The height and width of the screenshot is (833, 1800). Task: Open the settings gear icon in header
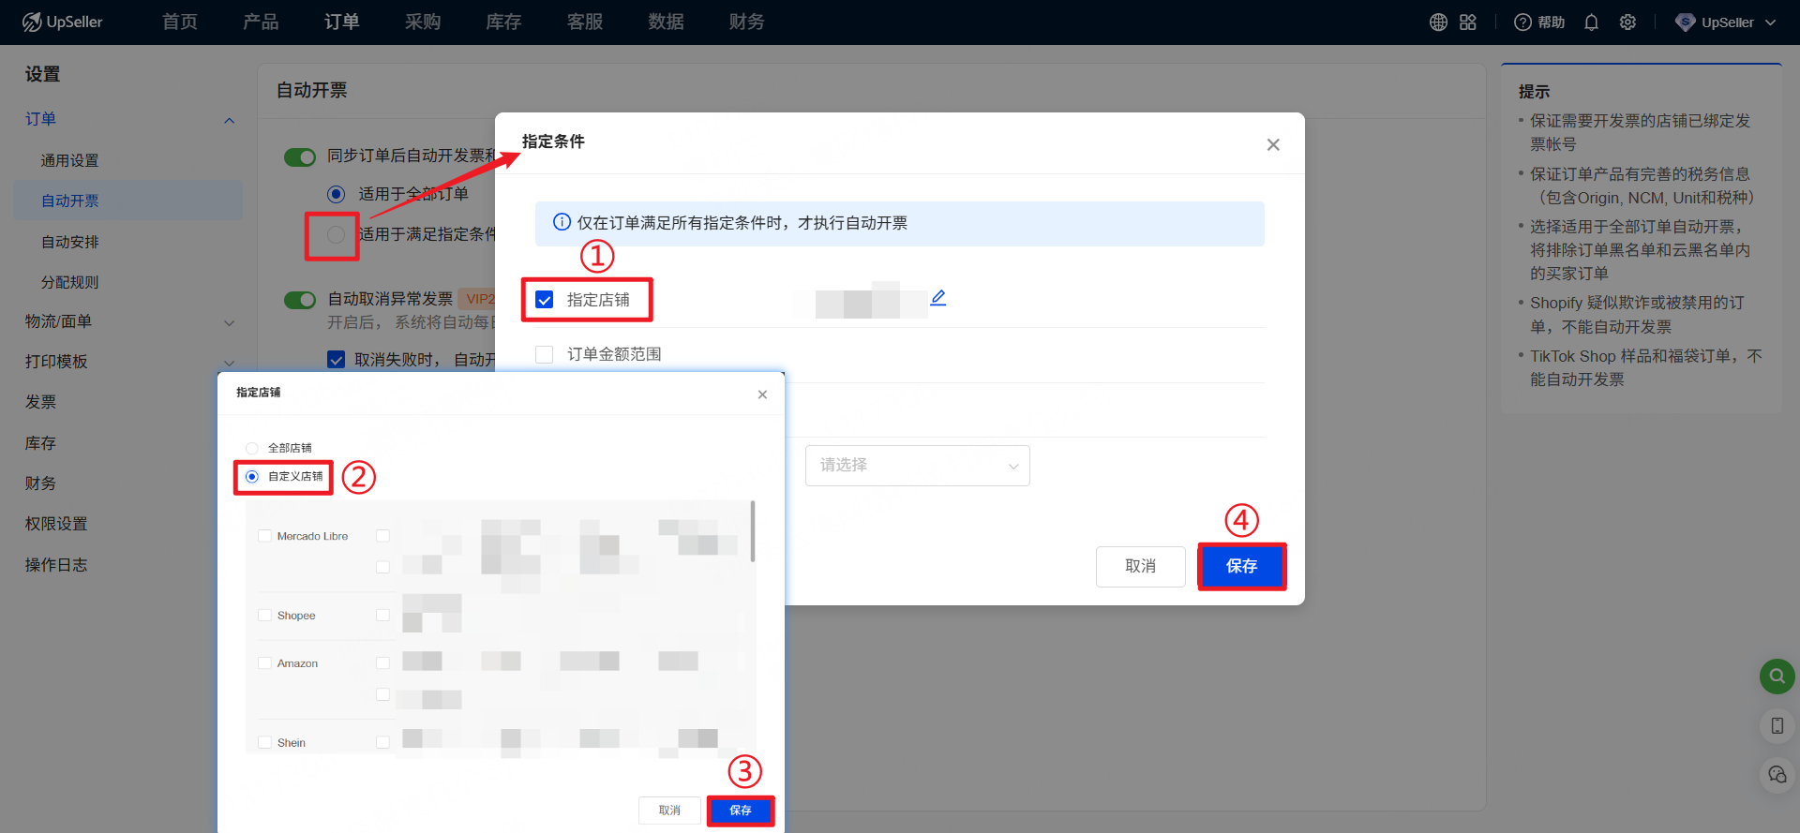click(x=1627, y=22)
